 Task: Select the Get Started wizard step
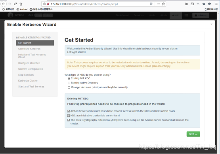click(35, 43)
